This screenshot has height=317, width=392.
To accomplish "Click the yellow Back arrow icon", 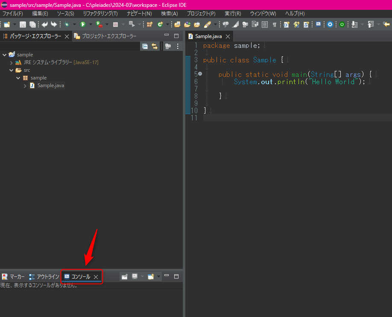I will pos(386,24).
